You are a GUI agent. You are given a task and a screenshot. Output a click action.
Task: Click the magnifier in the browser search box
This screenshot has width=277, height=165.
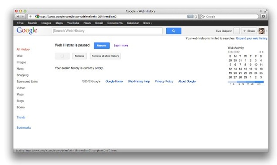tap(203, 17)
